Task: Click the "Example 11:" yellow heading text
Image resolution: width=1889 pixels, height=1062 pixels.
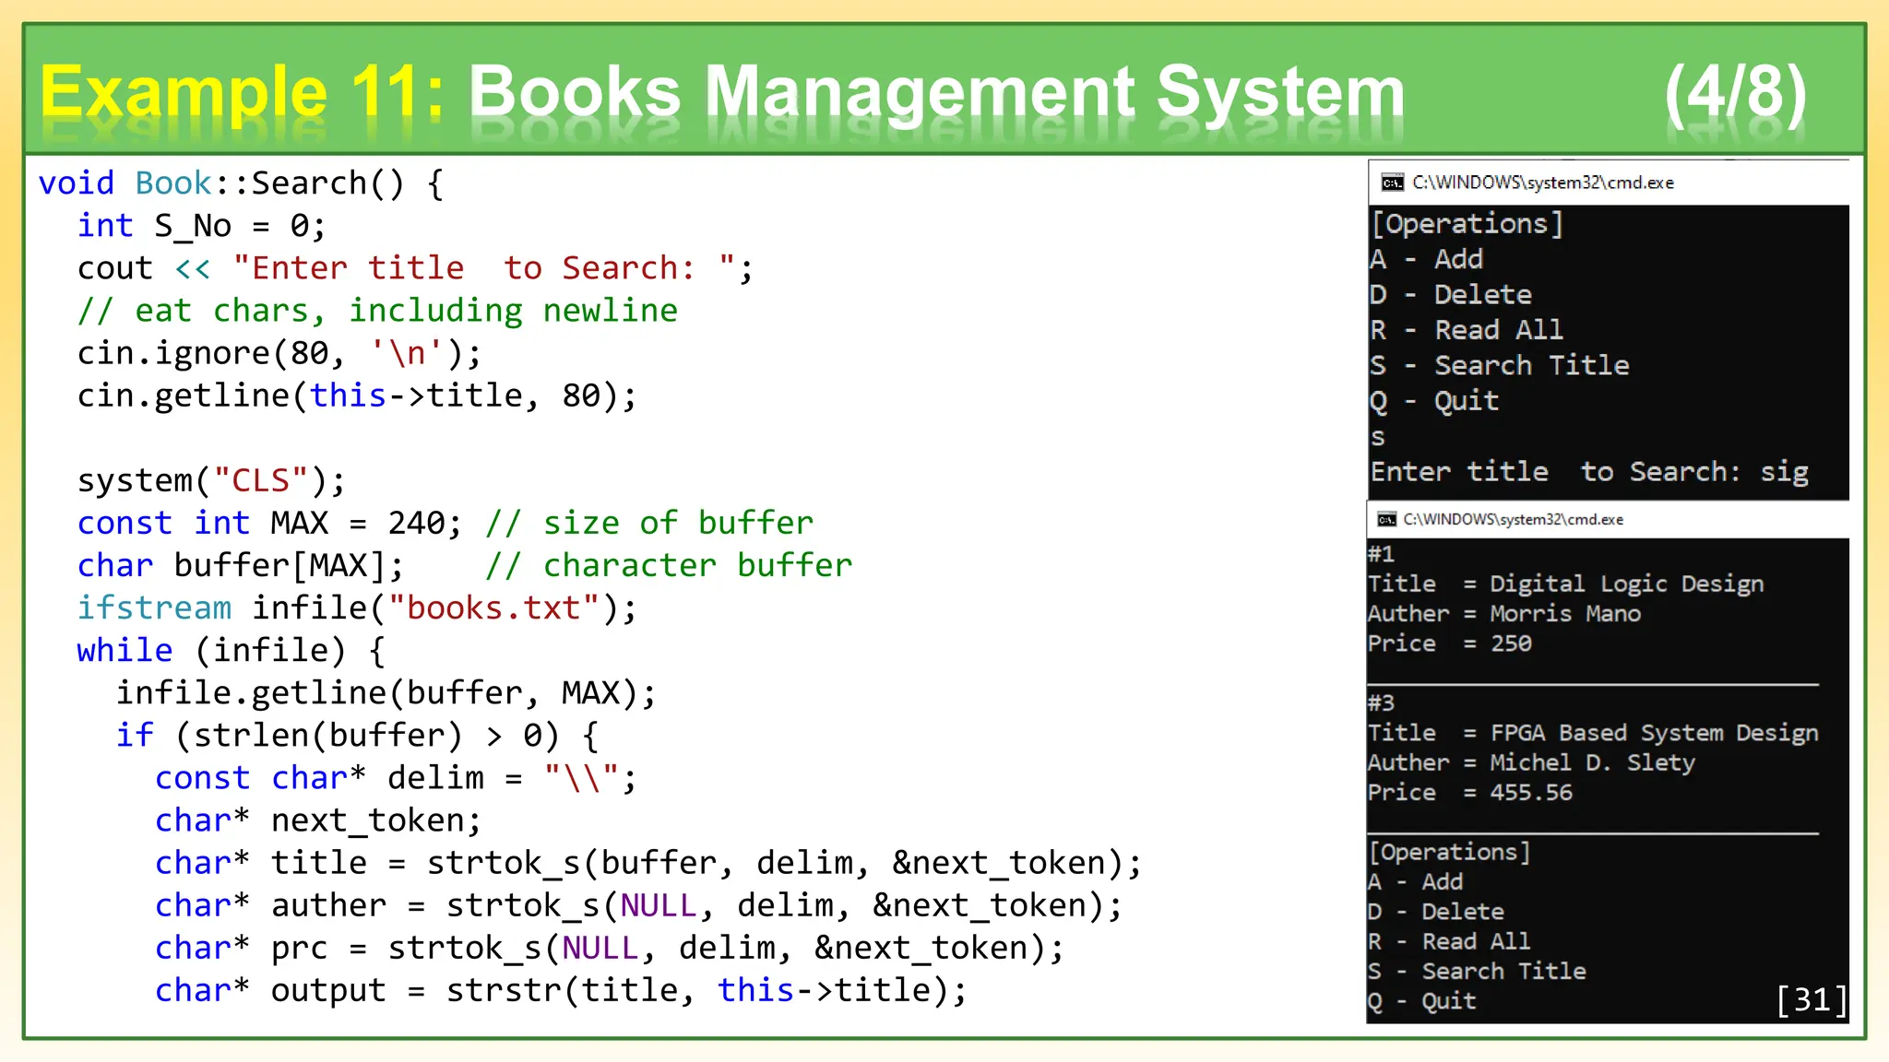Action: pyautogui.click(x=242, y=92)
